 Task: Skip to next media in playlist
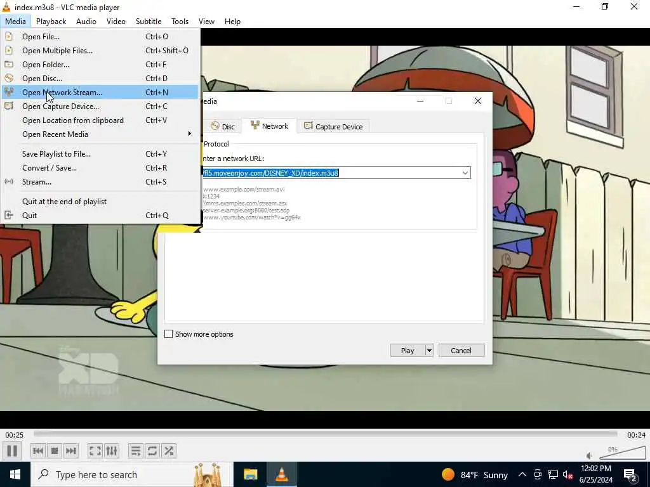pos(71,451)
